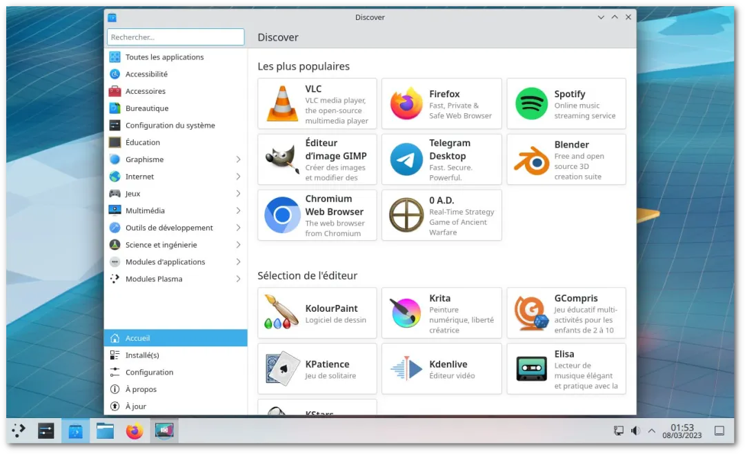
Task: Open the Installé(s) page
Action: pyautogui.click(x=175, y=355)
